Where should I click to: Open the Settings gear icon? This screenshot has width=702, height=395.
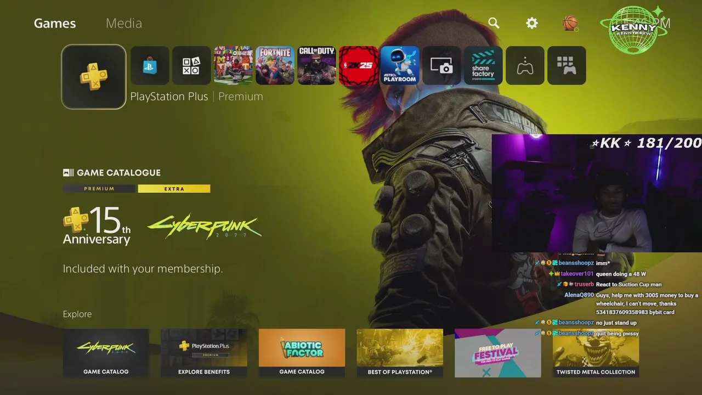pyautogui.click(x=532, y=23)
